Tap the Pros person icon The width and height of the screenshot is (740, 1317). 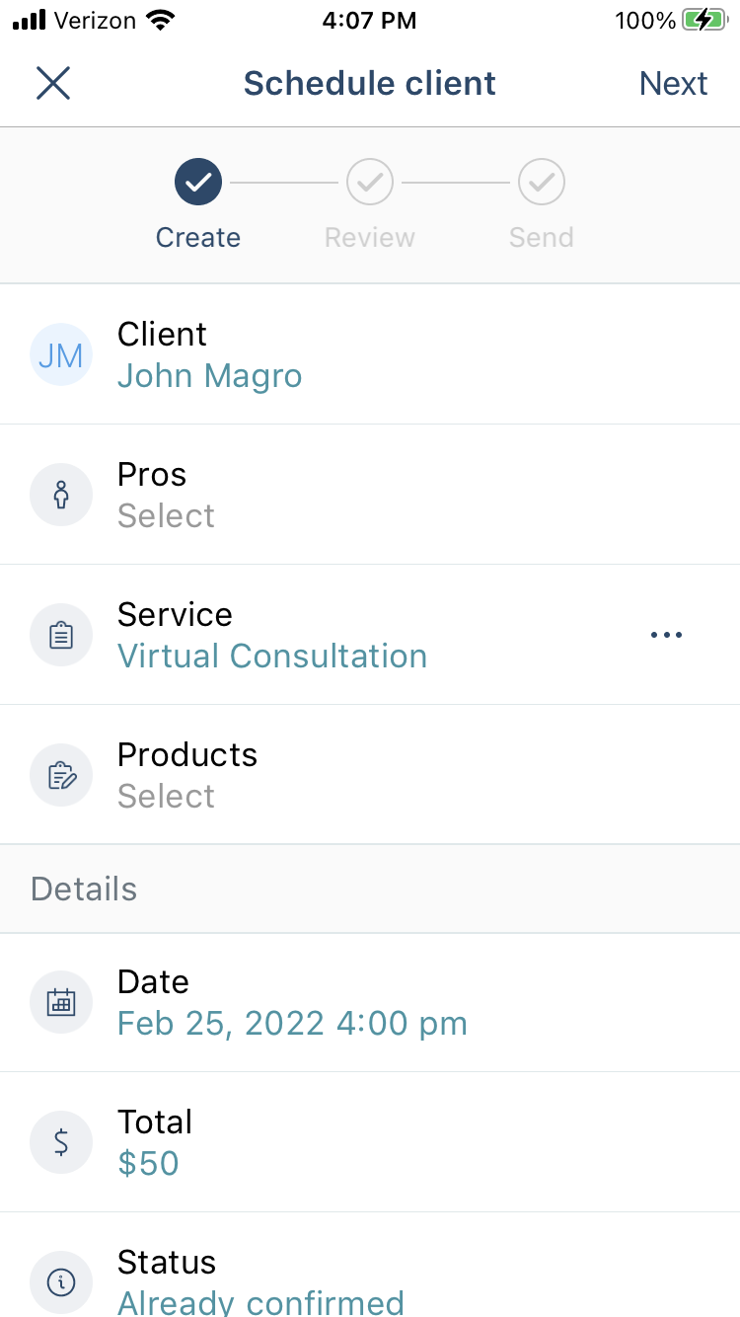tap(61, 495)
